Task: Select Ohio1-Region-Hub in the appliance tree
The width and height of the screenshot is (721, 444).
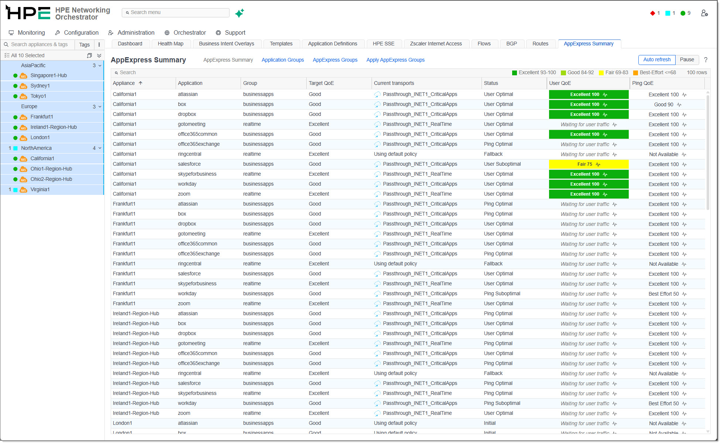Action: click(51, 169)
